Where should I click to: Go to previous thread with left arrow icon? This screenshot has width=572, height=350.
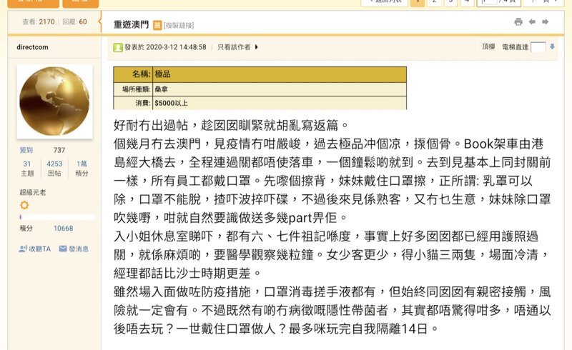click(x=532, y=22)
